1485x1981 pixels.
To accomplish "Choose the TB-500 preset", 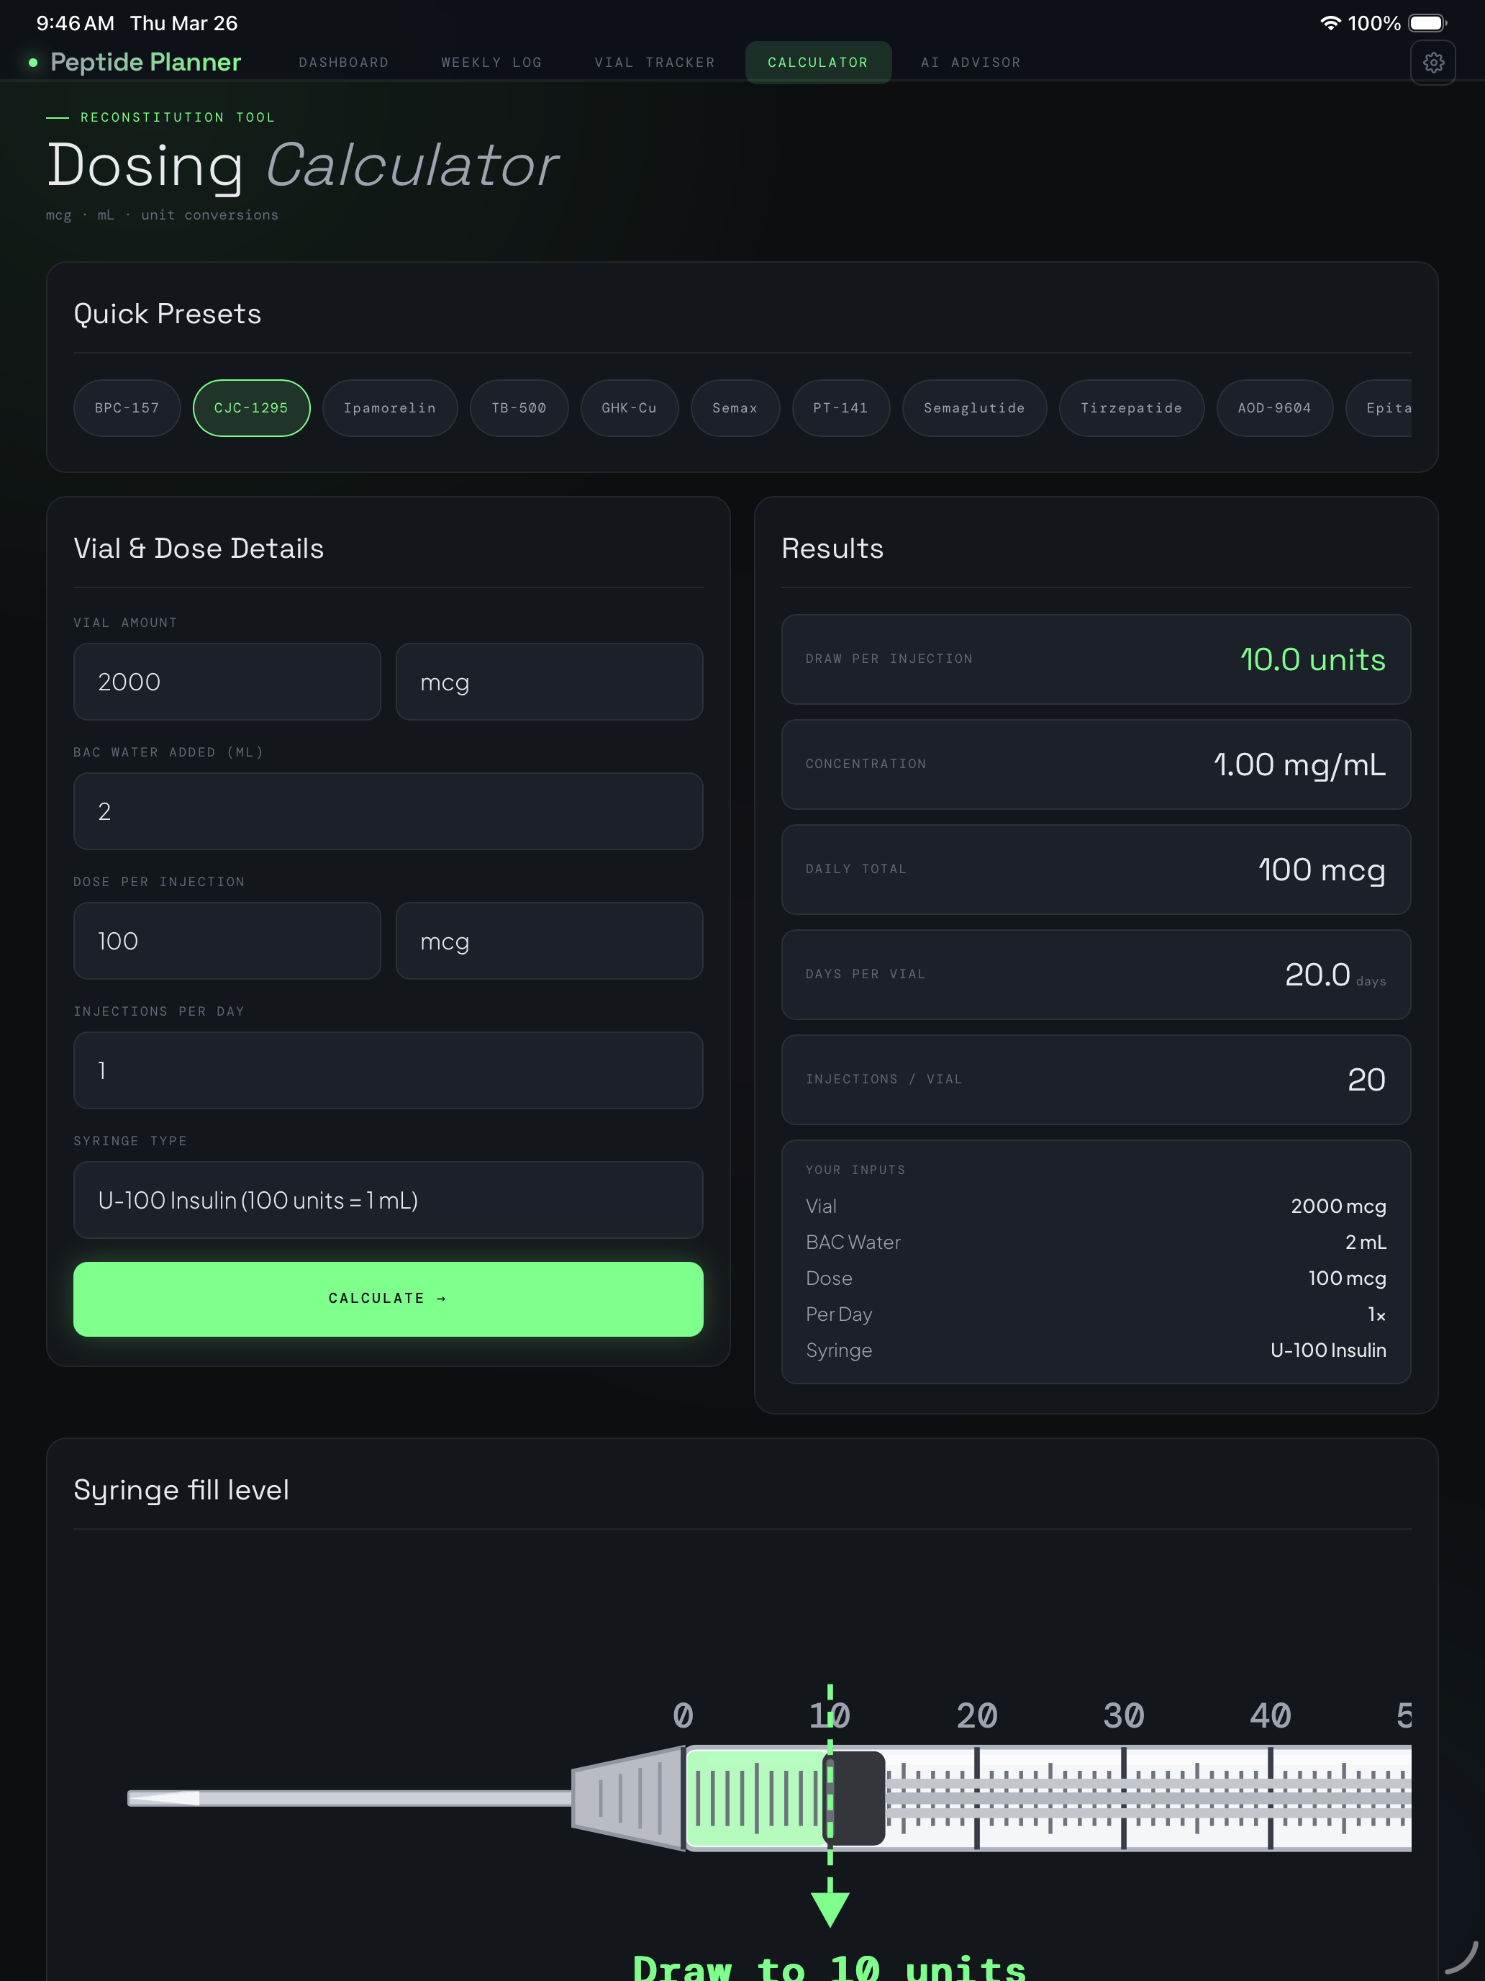I will point(519,408).
